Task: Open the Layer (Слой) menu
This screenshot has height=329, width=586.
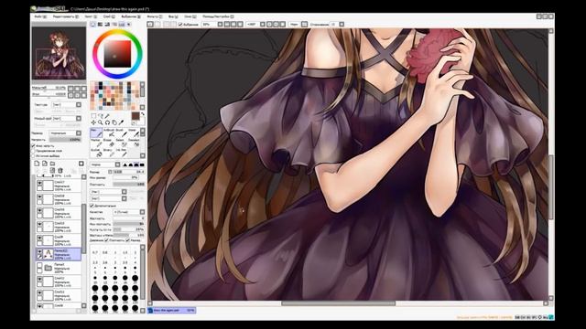Action: [109, 16]
